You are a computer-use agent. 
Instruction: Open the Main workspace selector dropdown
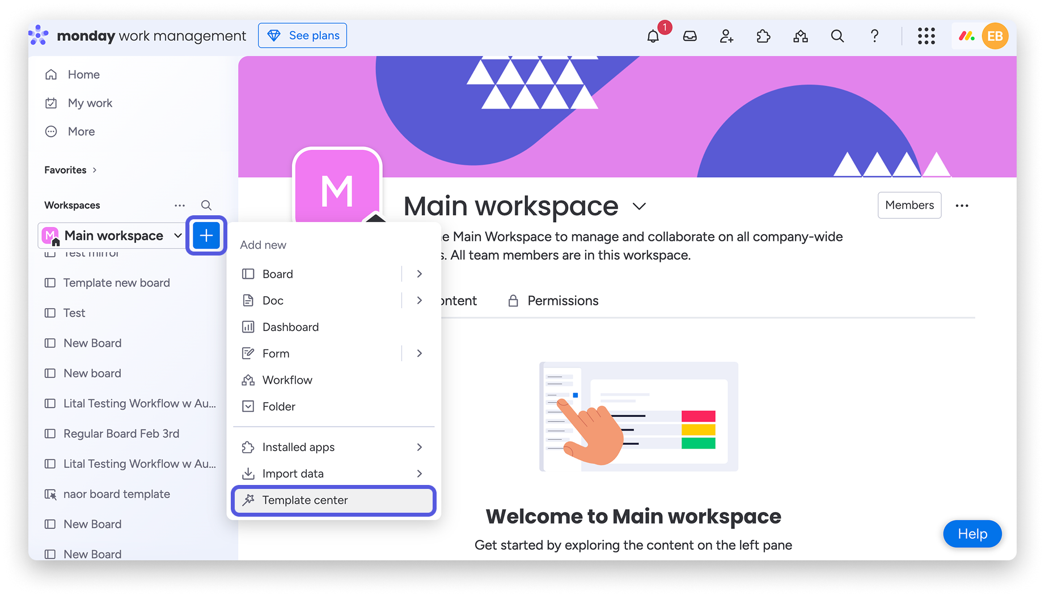click(x=112, y=236)
